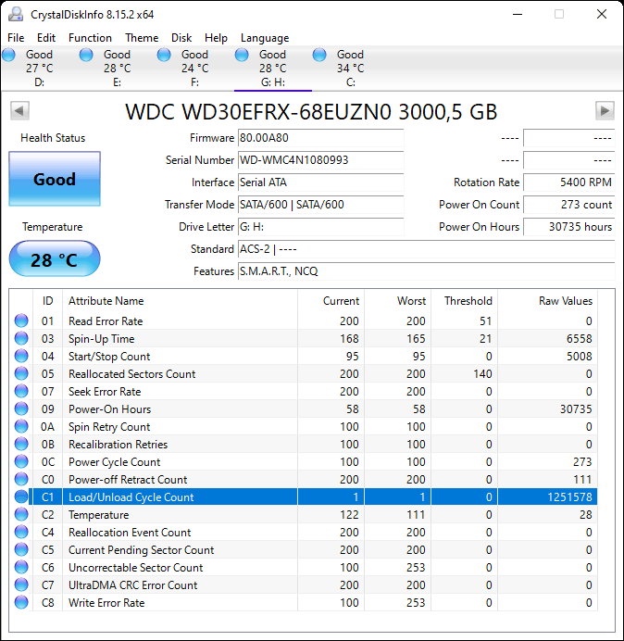Click the 28 °C temperature button

(55, 259)
